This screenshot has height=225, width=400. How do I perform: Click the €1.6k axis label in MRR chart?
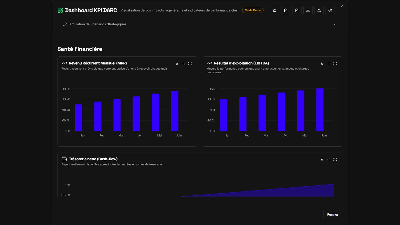tap(66, 89)
